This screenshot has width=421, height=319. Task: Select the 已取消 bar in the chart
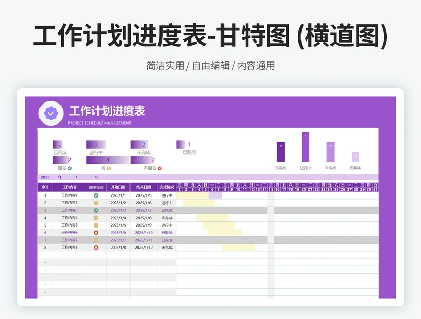pyautogui.click(x=356, y=157)
